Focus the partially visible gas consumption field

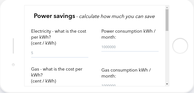click(130, 85)
